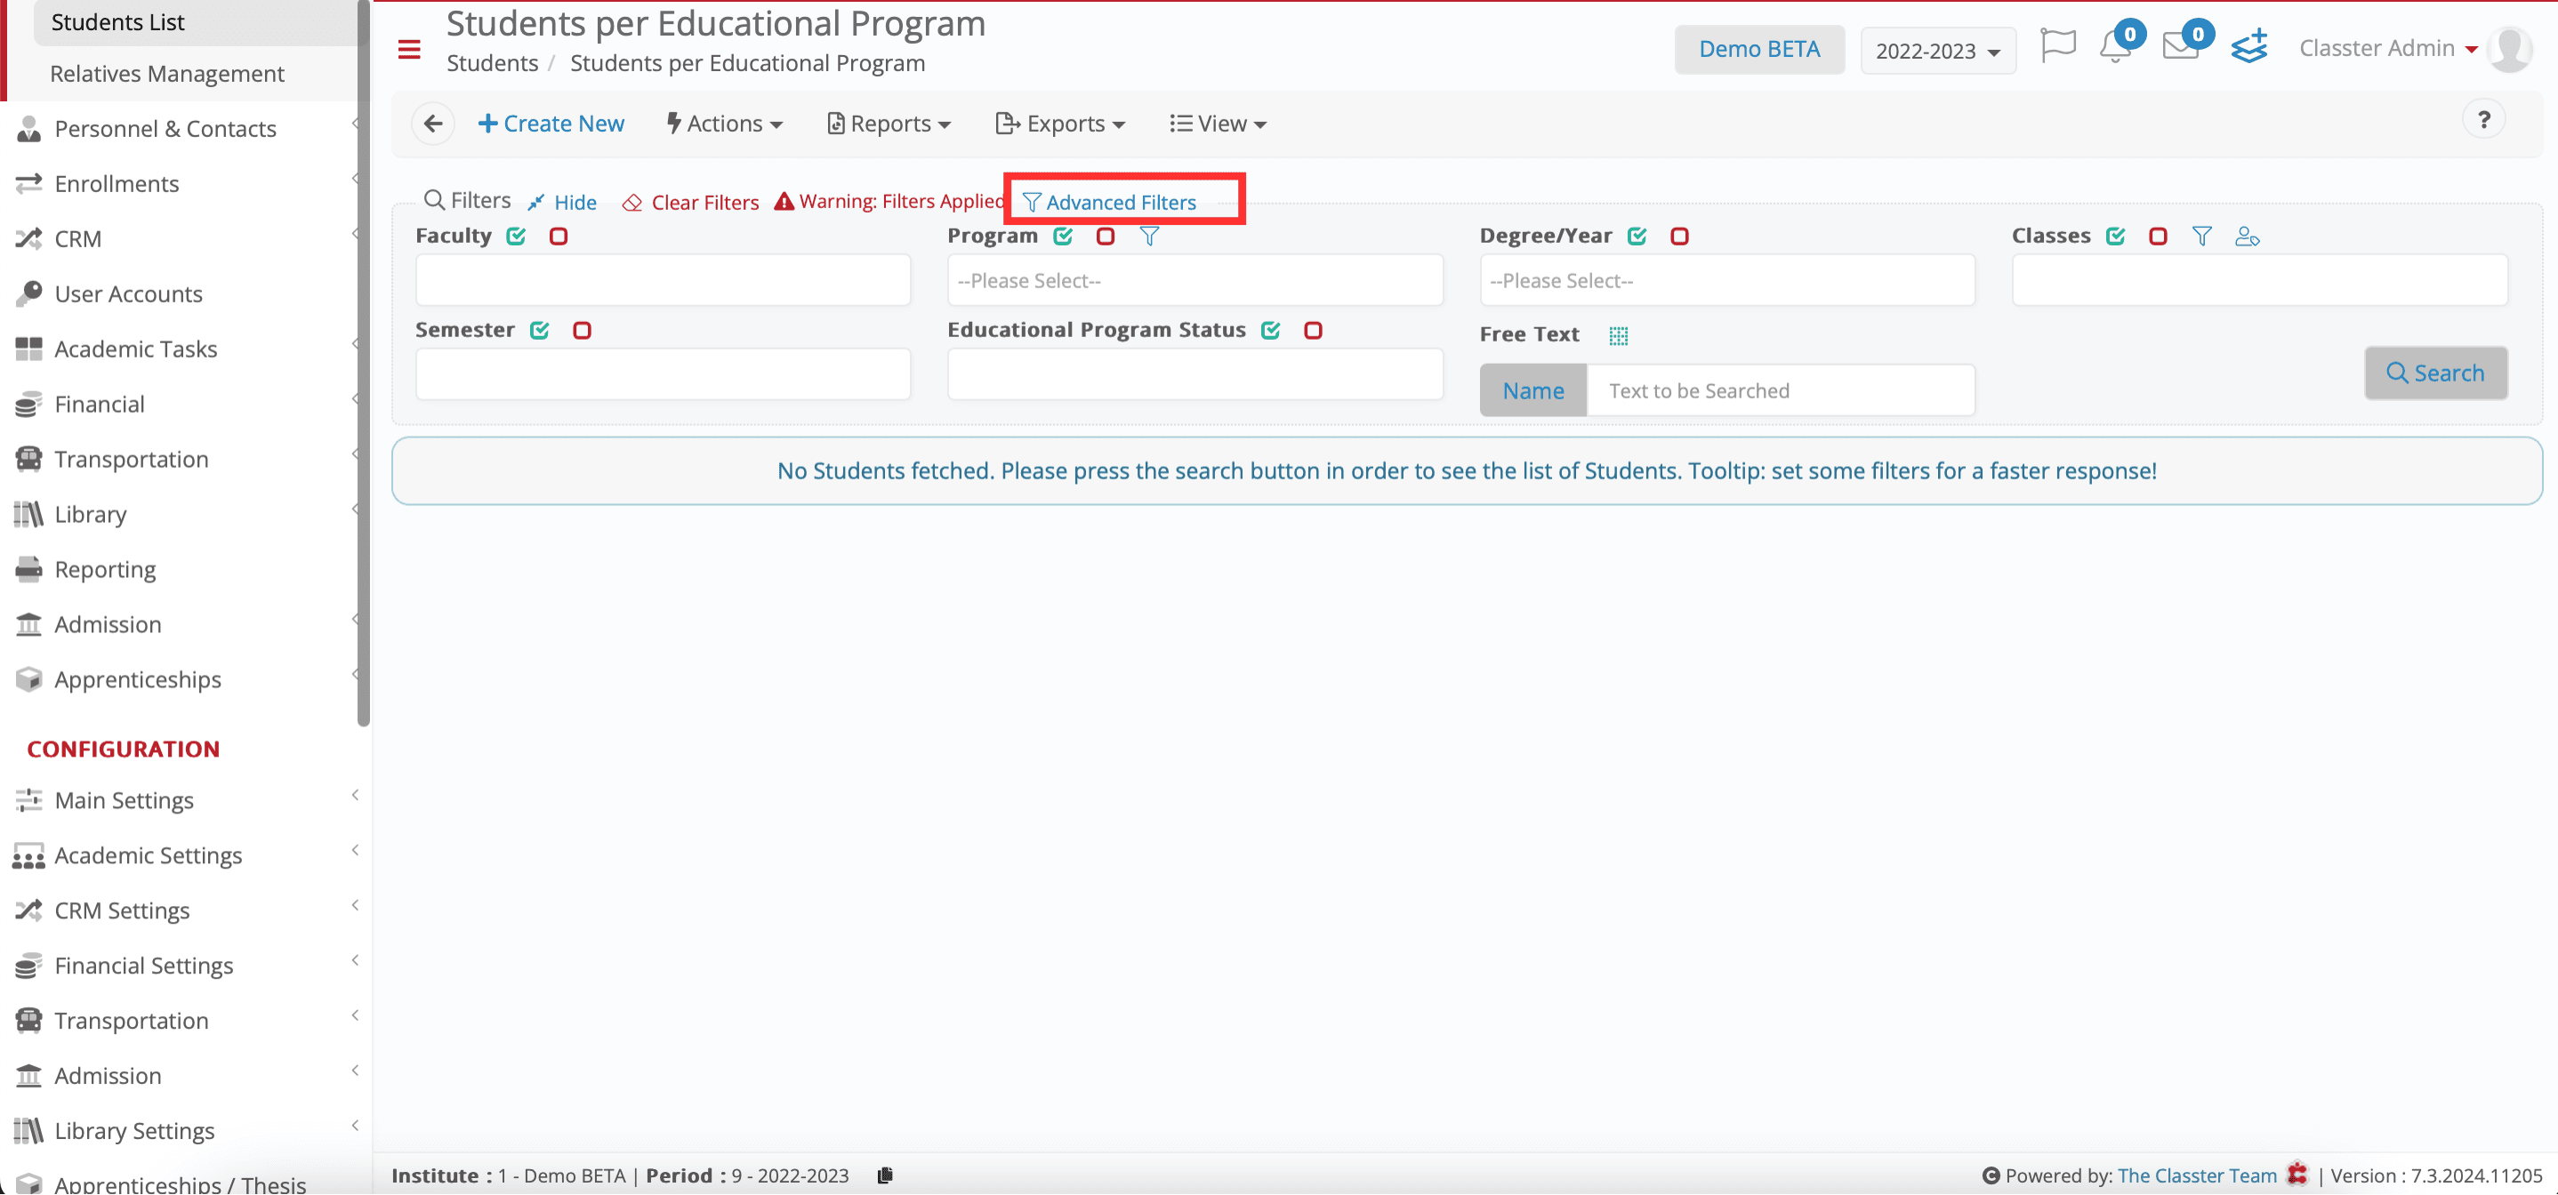The width and height of the screenshot is (2558, 1195).
Task: Click Clear Filters link
Action: pyautogui.click(x=690, y=203)
